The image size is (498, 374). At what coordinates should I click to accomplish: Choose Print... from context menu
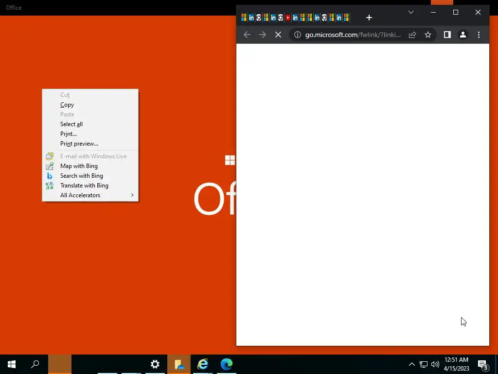90,134
